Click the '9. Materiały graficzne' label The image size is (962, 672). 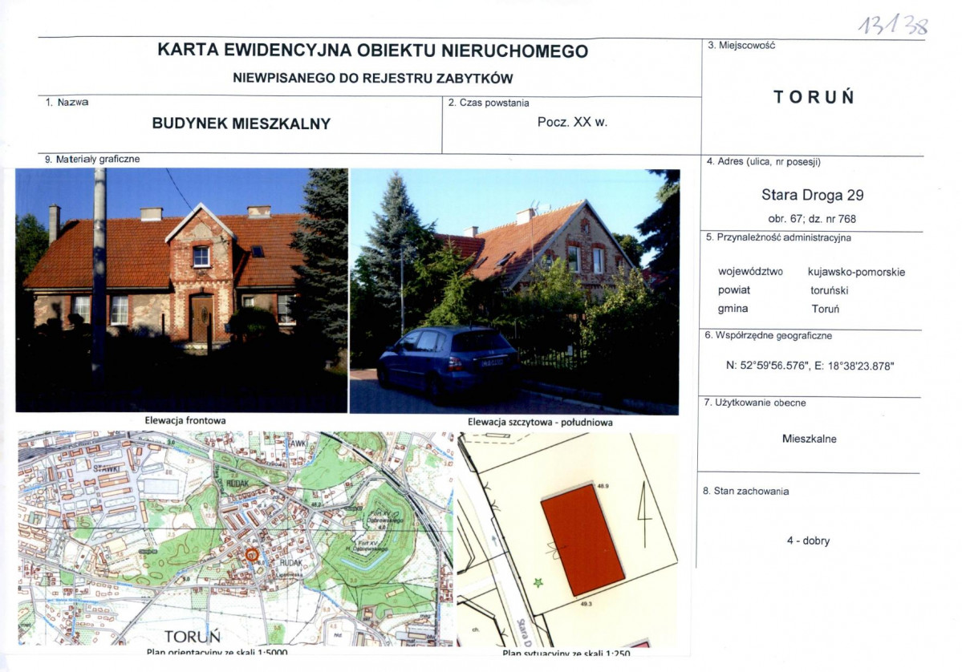pyautogui.click(x=92, y=160)
